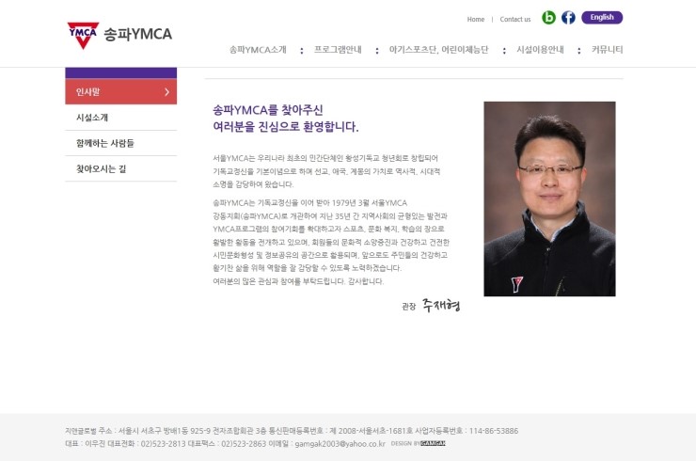This screenshot has width=696, height=461.
Task: Open the green blog icon
Action: (x=548, y=17)
